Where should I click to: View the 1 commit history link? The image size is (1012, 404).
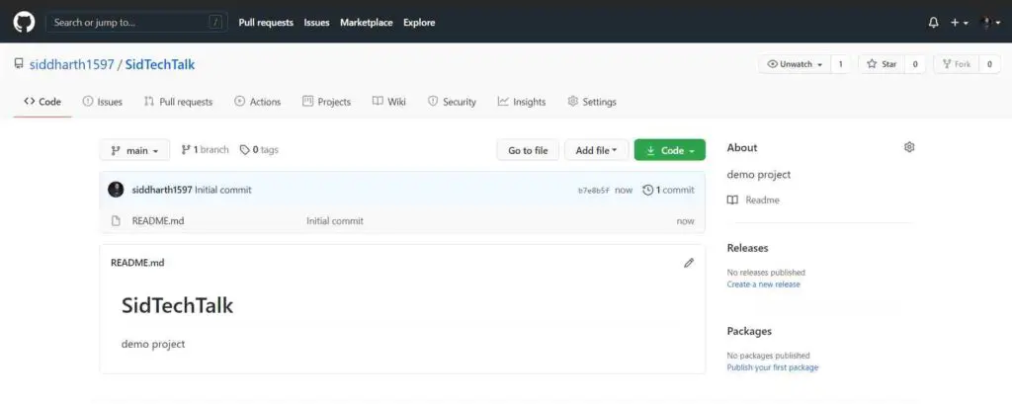coord(669,190)
